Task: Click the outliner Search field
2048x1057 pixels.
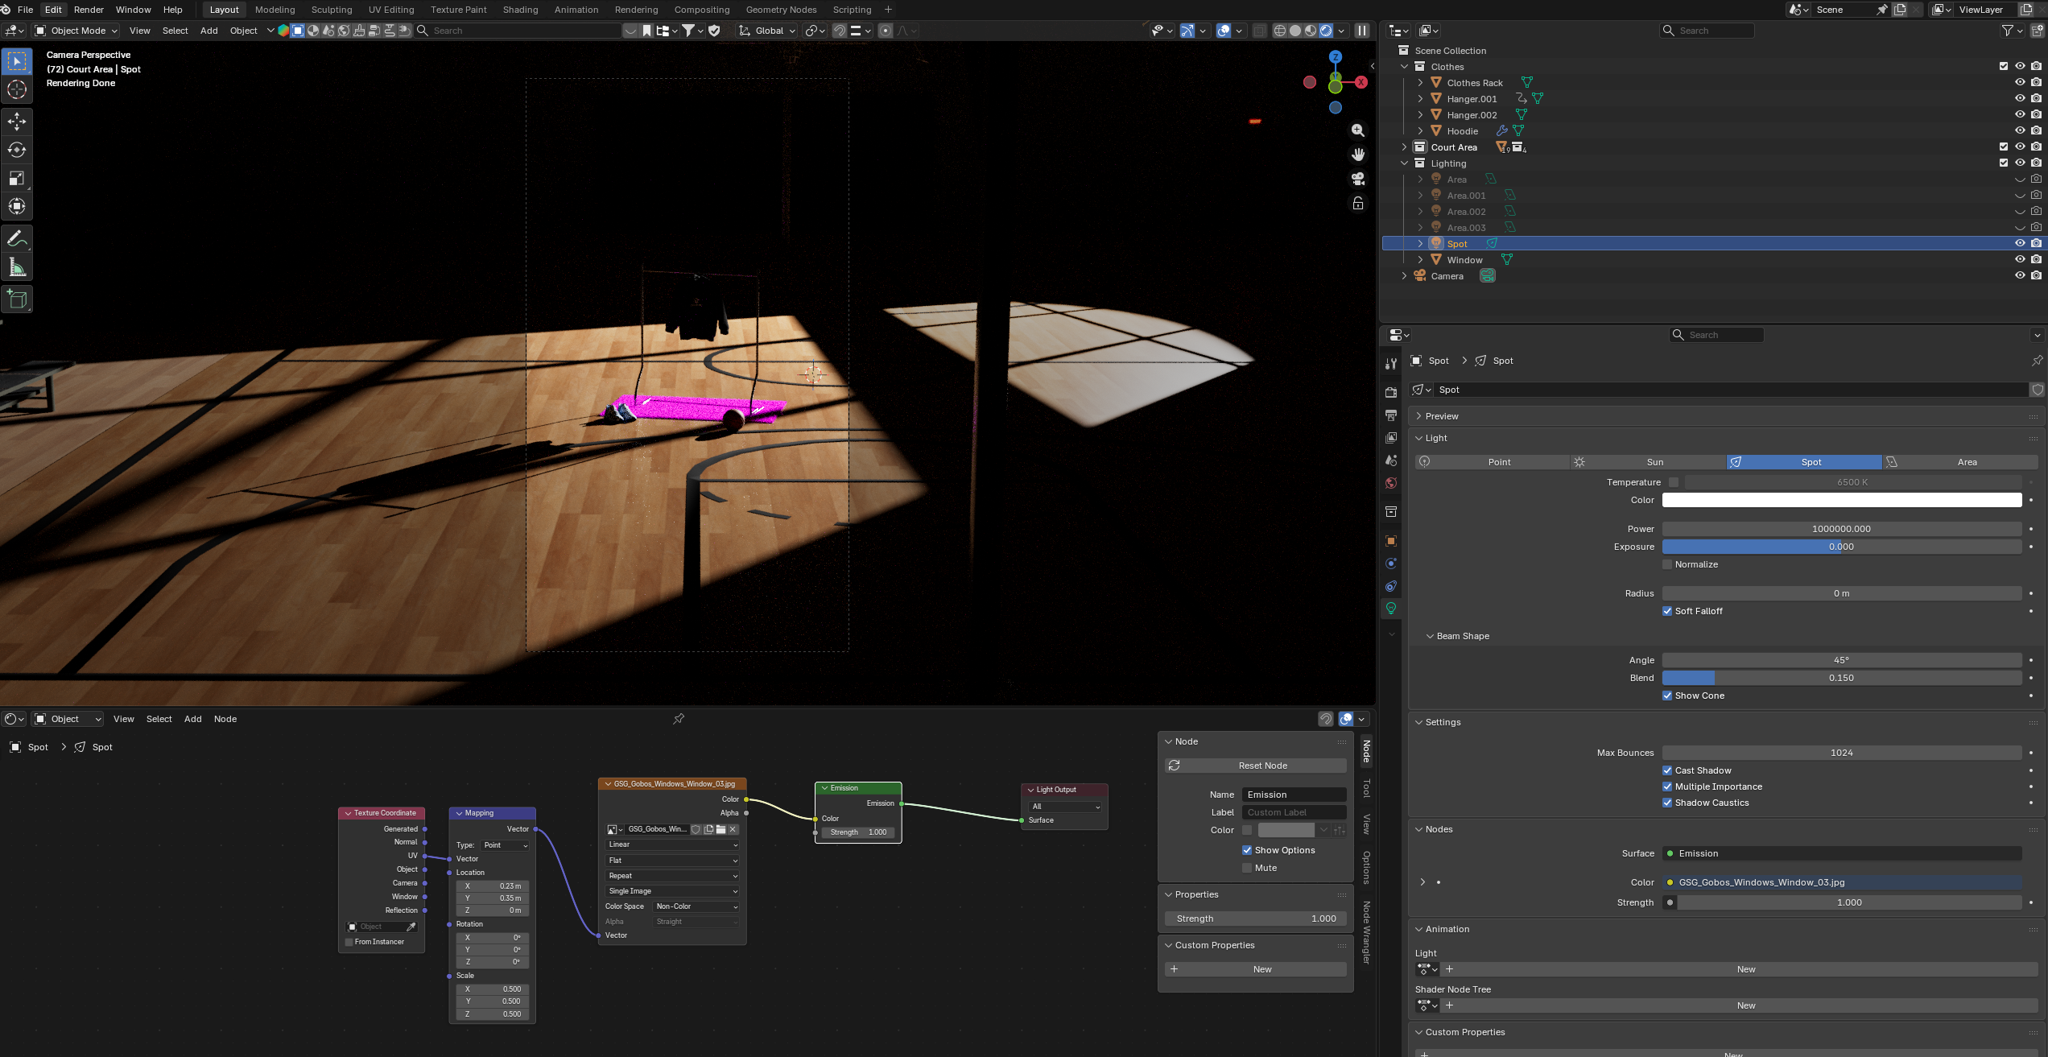Action: click(1707, 31)
